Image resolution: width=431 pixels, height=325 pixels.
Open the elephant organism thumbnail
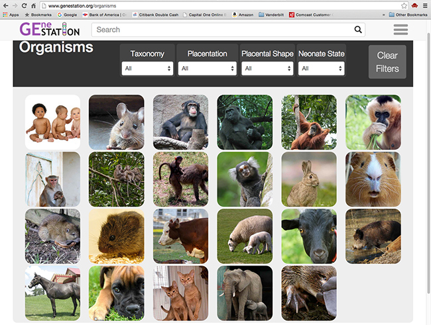(x=245, y=293)
